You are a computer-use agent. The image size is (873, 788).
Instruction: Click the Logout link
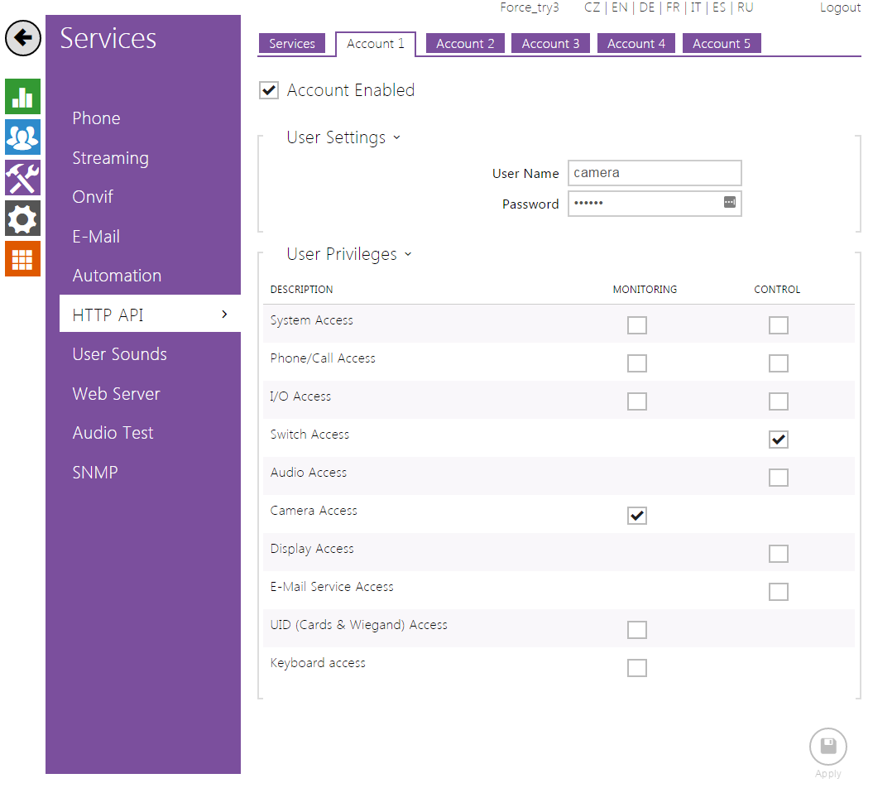tap(840, 7)
